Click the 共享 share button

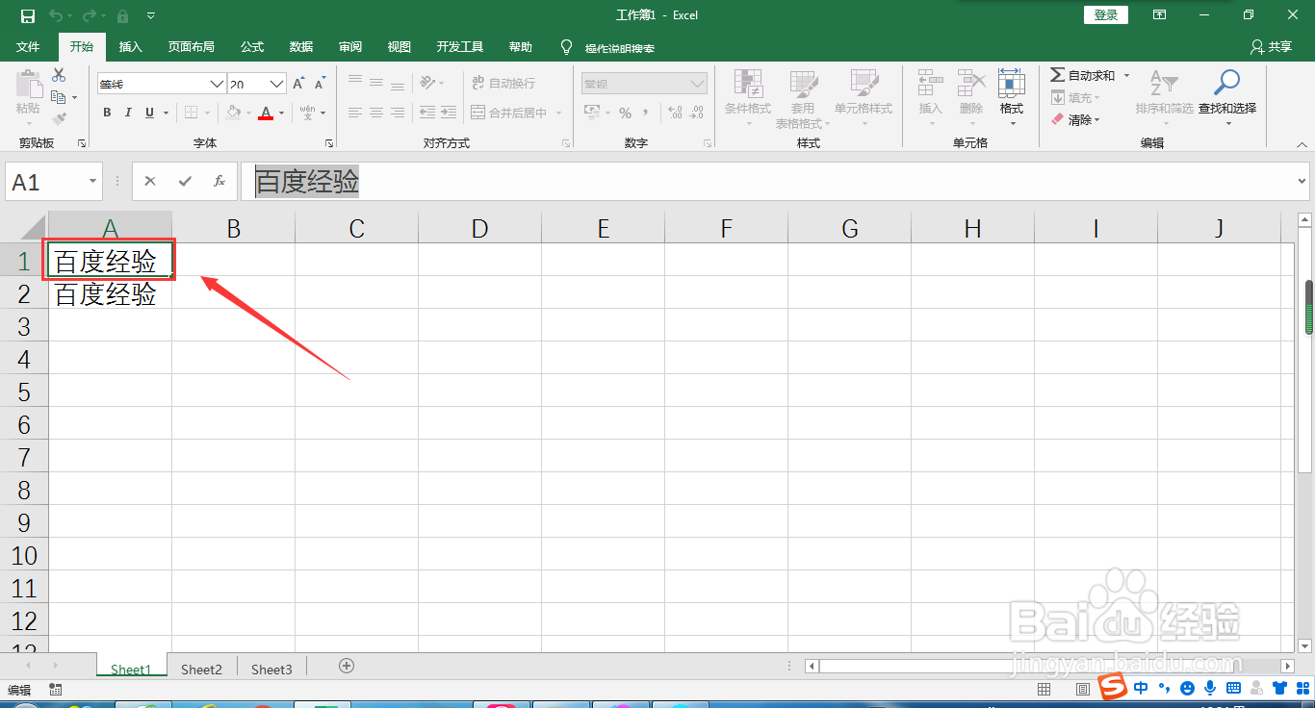[x=1271, y=47]
